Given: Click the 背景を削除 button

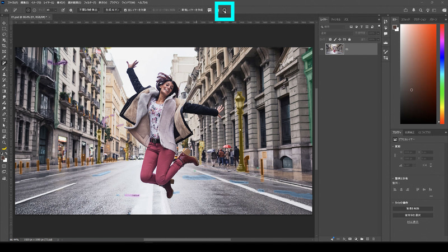Looking at the screenshot, I should point(413,208).
